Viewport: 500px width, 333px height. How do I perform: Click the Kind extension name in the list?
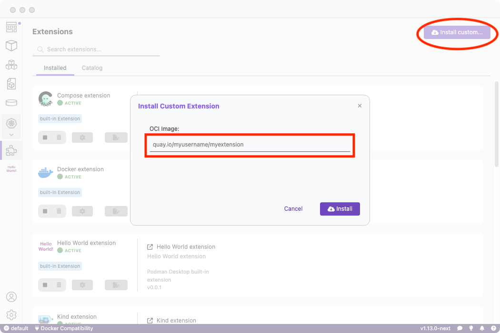tap(77, 317)
